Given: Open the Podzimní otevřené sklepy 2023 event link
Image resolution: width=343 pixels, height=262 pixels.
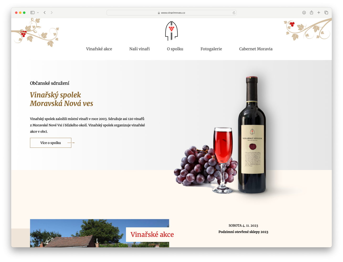Looking at the screenshot, I should pyautogui.click(x=243, y=232).
